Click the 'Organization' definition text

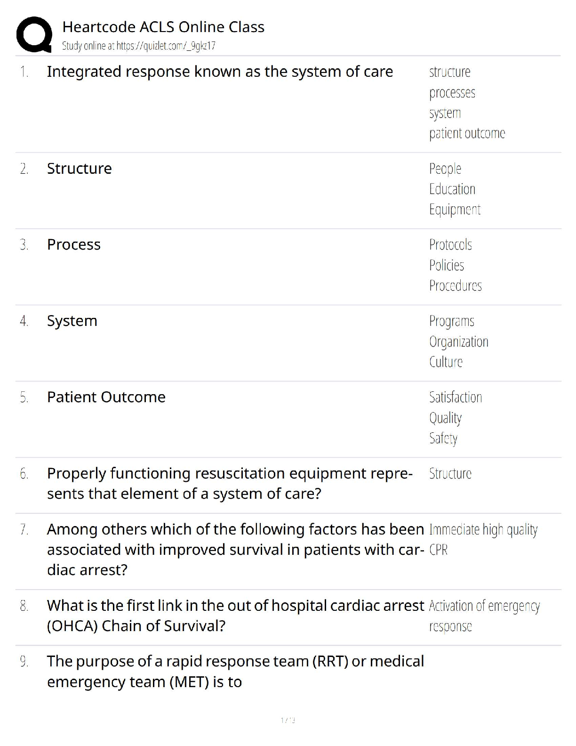pos(458,342)
